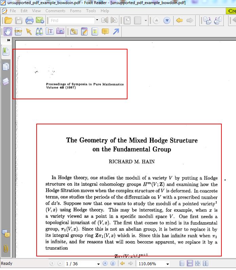Open the Layers panel in sidebar
236x270 pixels.
pos(6,82)
